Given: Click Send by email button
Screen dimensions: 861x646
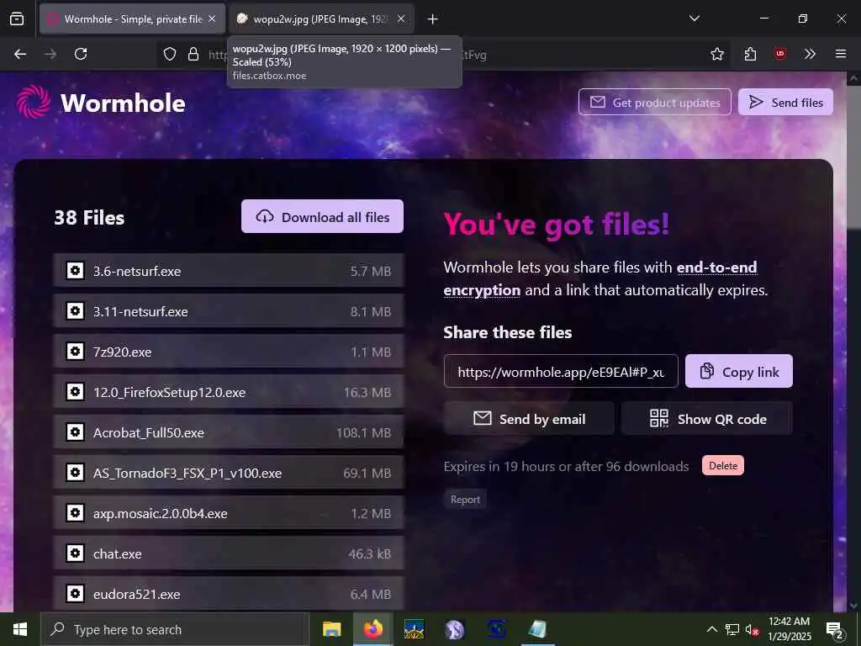Looking at the screenshot, I should tap(530, 419).
